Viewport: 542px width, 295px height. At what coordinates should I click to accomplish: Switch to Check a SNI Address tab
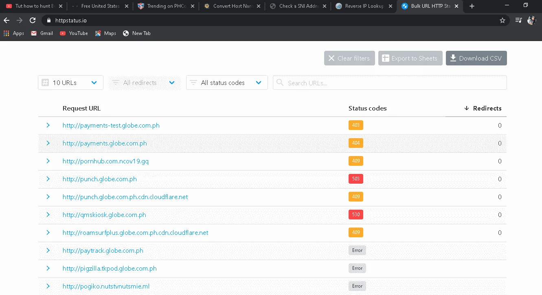(297, 6)
